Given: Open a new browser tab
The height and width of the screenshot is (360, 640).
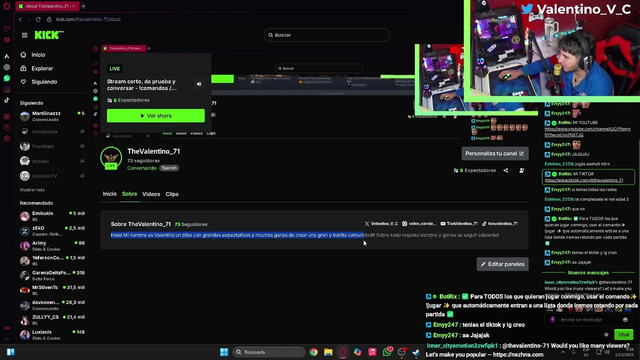Looking at the screenshot, I should click(x=83, y=6).
